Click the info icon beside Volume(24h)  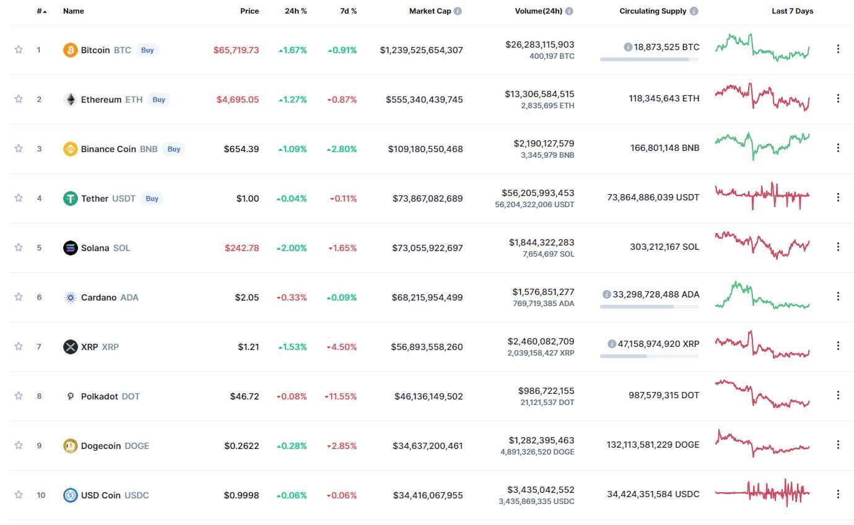click(569, 11)
